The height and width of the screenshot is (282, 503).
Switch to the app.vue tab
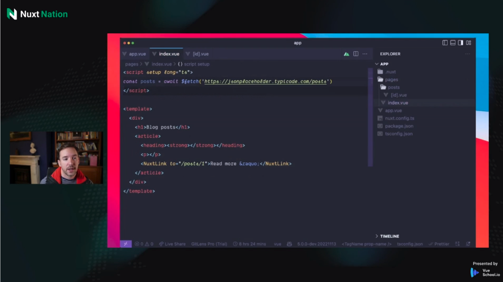tap(137, 54)
